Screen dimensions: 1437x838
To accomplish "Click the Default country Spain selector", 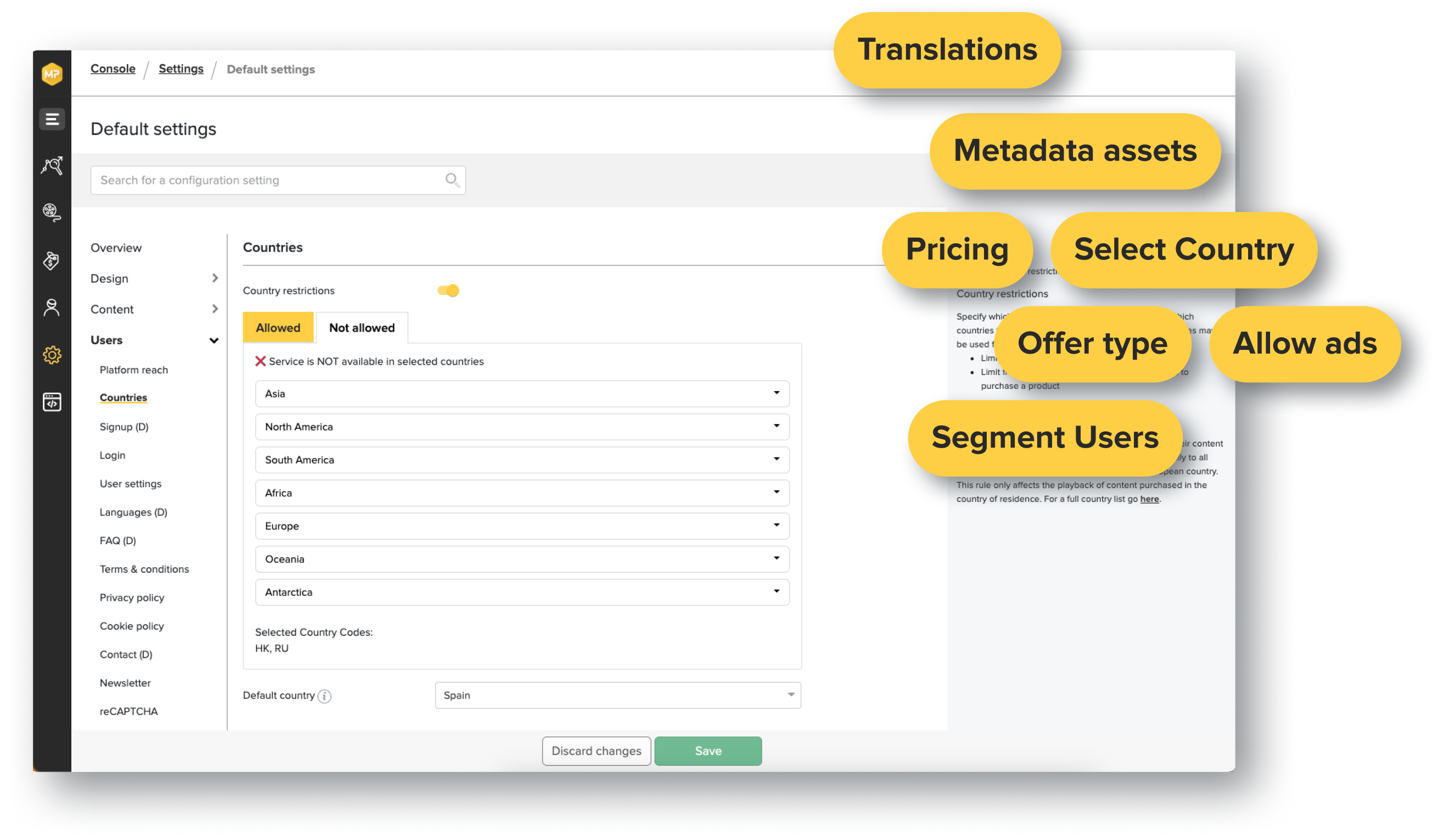I will (618, 695).
